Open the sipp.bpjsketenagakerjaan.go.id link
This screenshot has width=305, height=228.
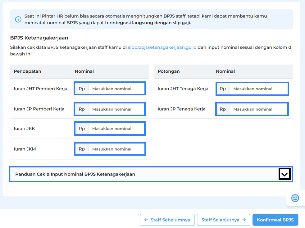(162, 48)
